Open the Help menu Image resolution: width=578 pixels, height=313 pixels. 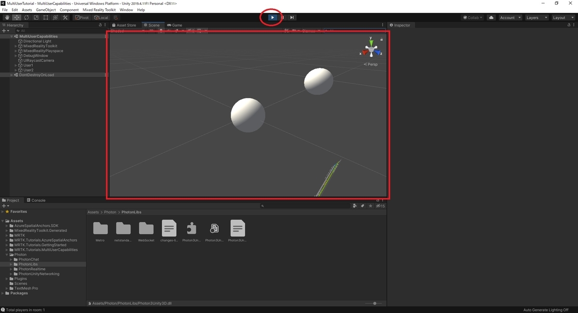[141, 10]
